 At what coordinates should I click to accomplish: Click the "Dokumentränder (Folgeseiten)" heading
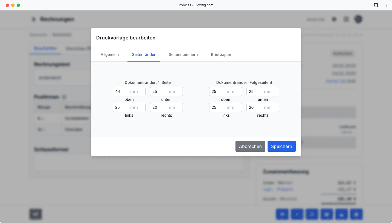(244, 82)
